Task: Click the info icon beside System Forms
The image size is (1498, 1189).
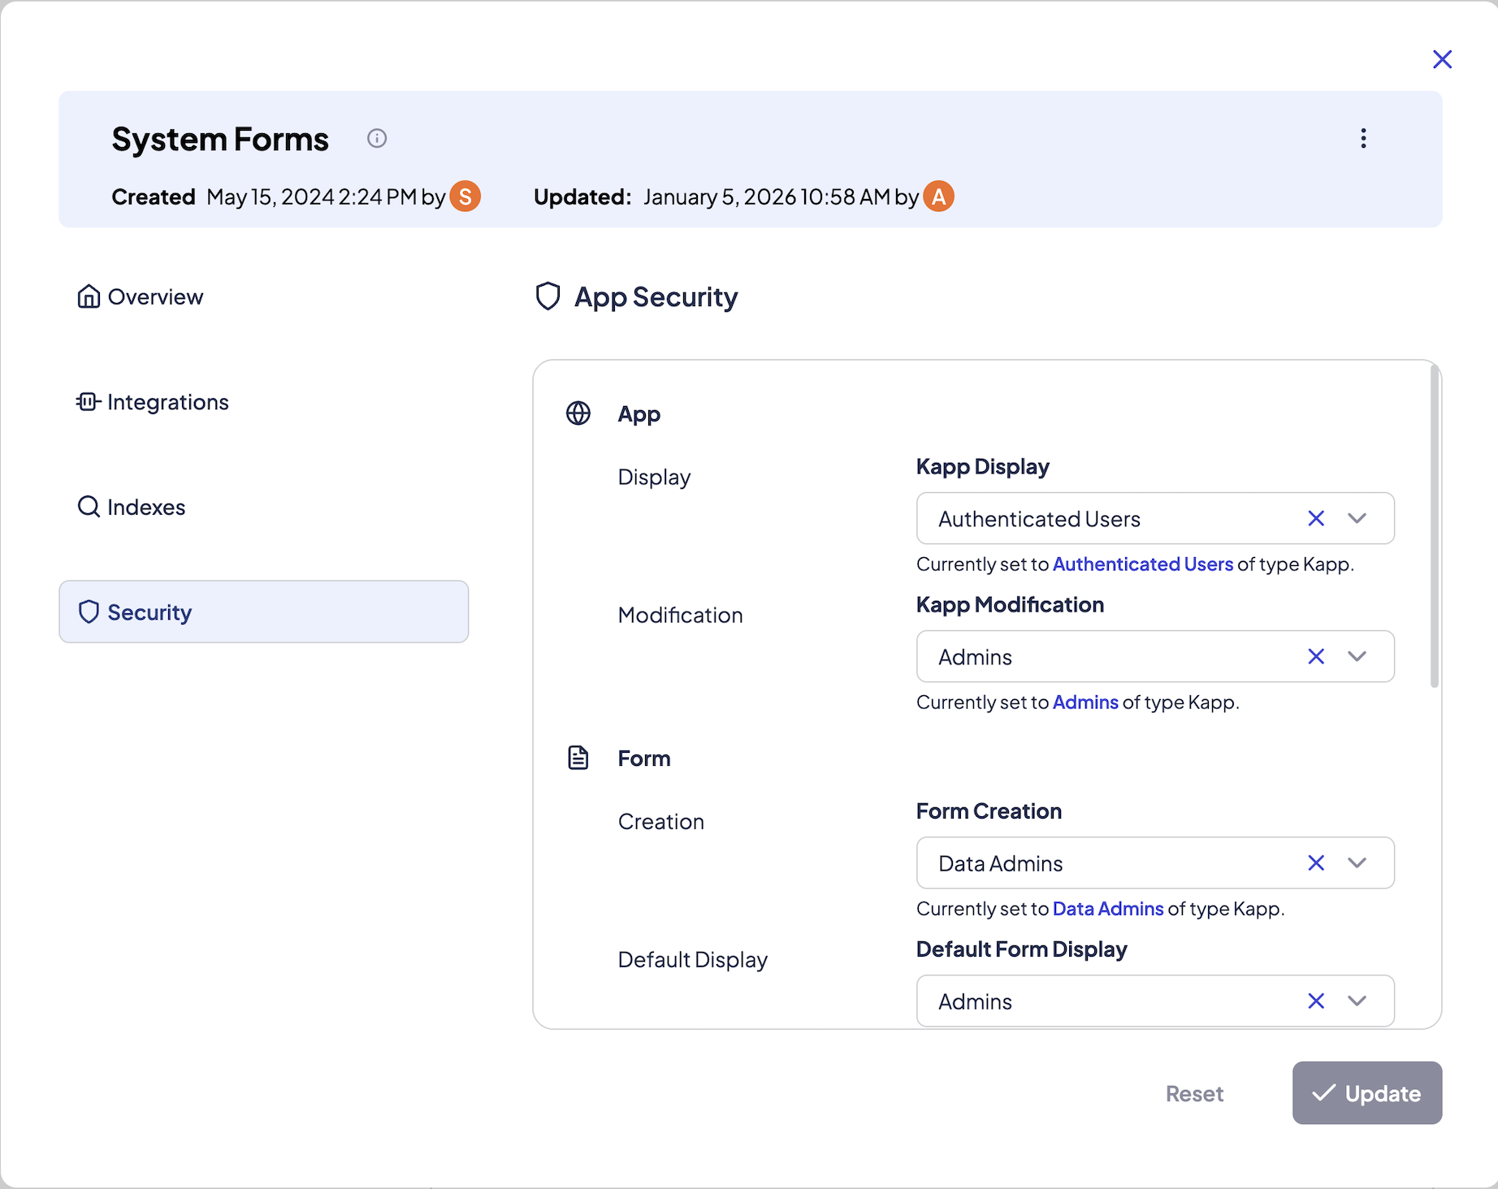Action: point(377,139)
